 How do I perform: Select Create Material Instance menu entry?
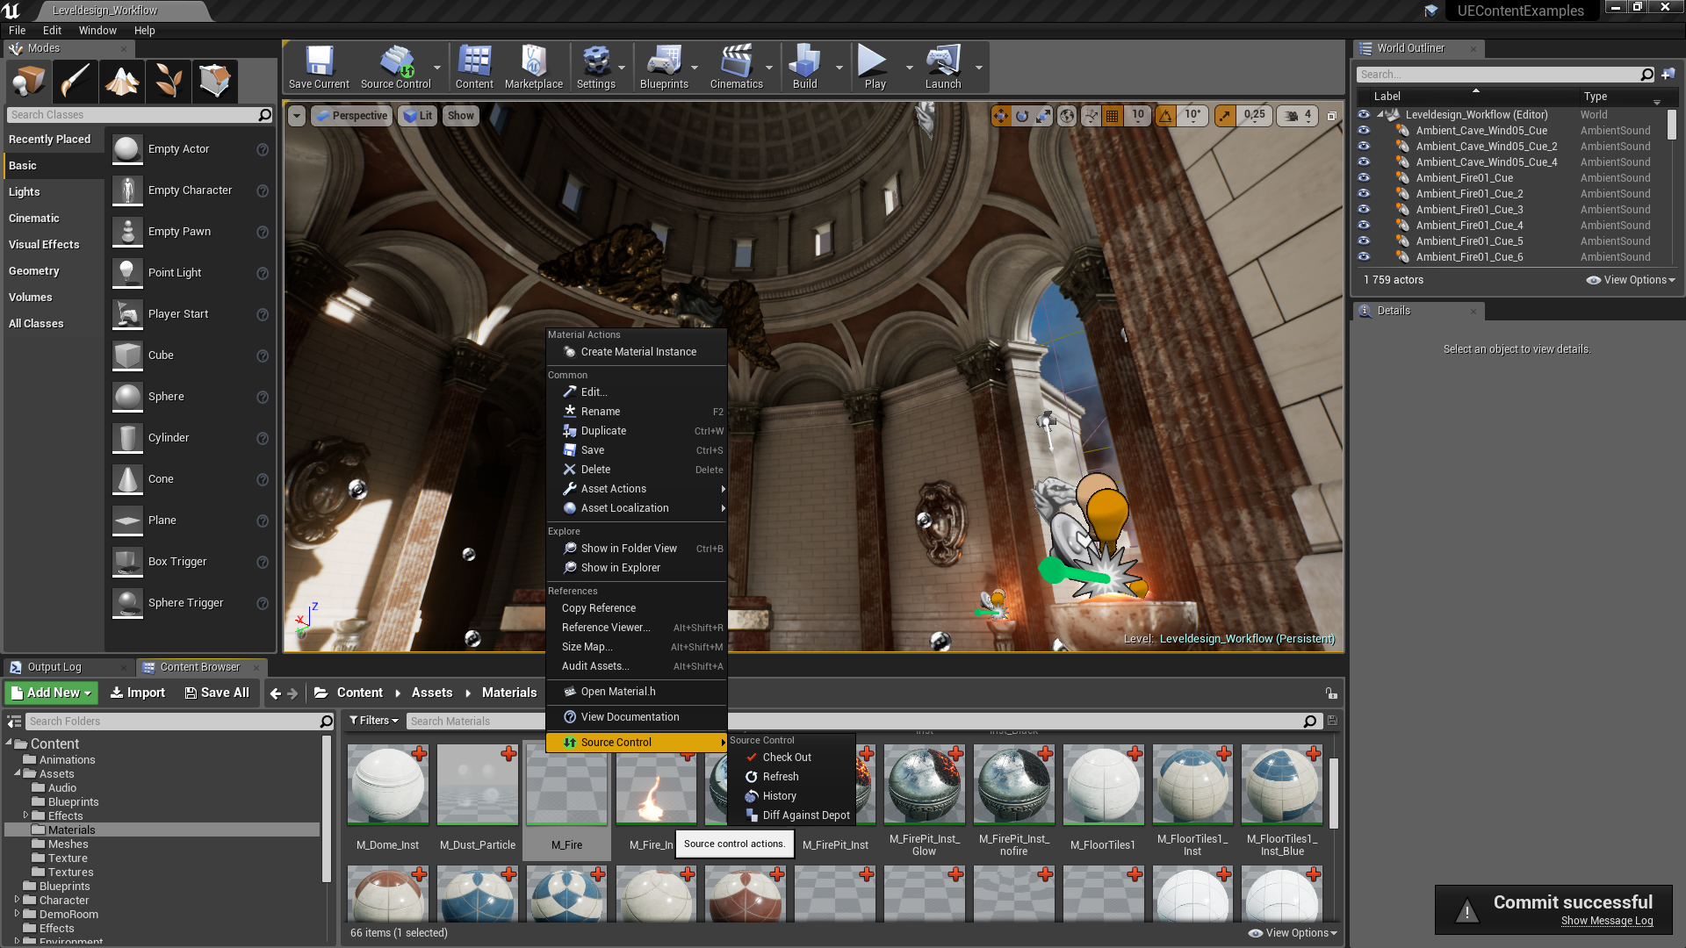click(x=638, y=352)
